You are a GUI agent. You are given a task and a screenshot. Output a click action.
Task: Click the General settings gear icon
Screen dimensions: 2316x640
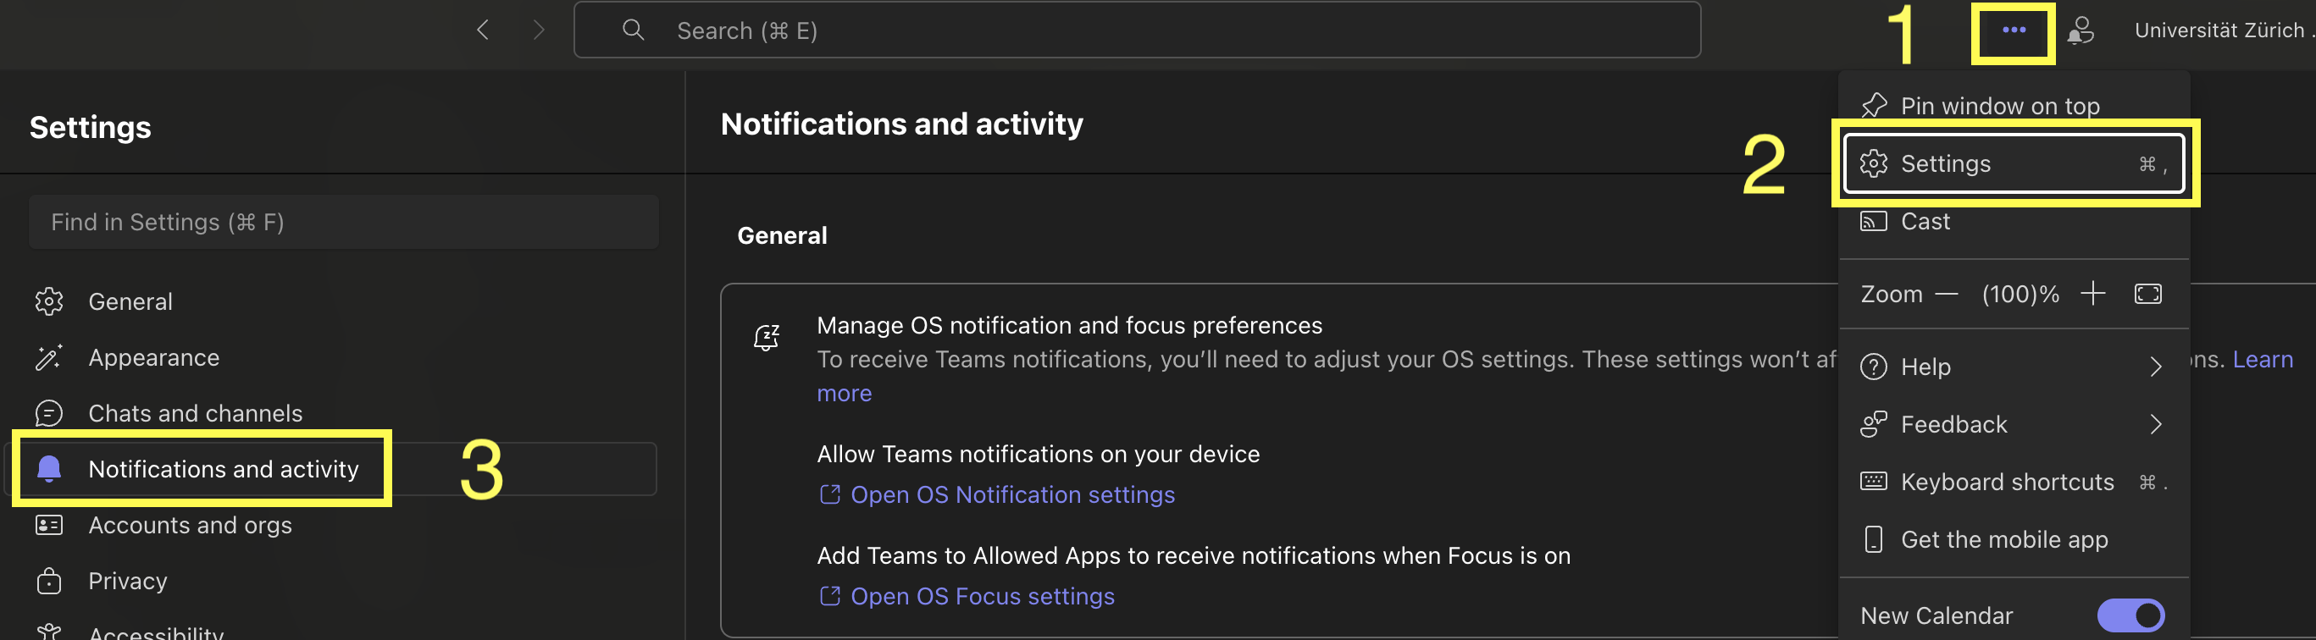pos(49,301)
